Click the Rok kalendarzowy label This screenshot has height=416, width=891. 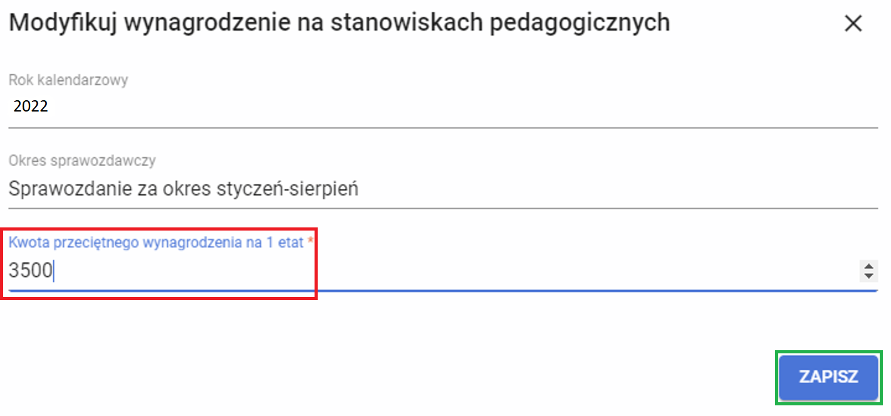click(68, 80)
